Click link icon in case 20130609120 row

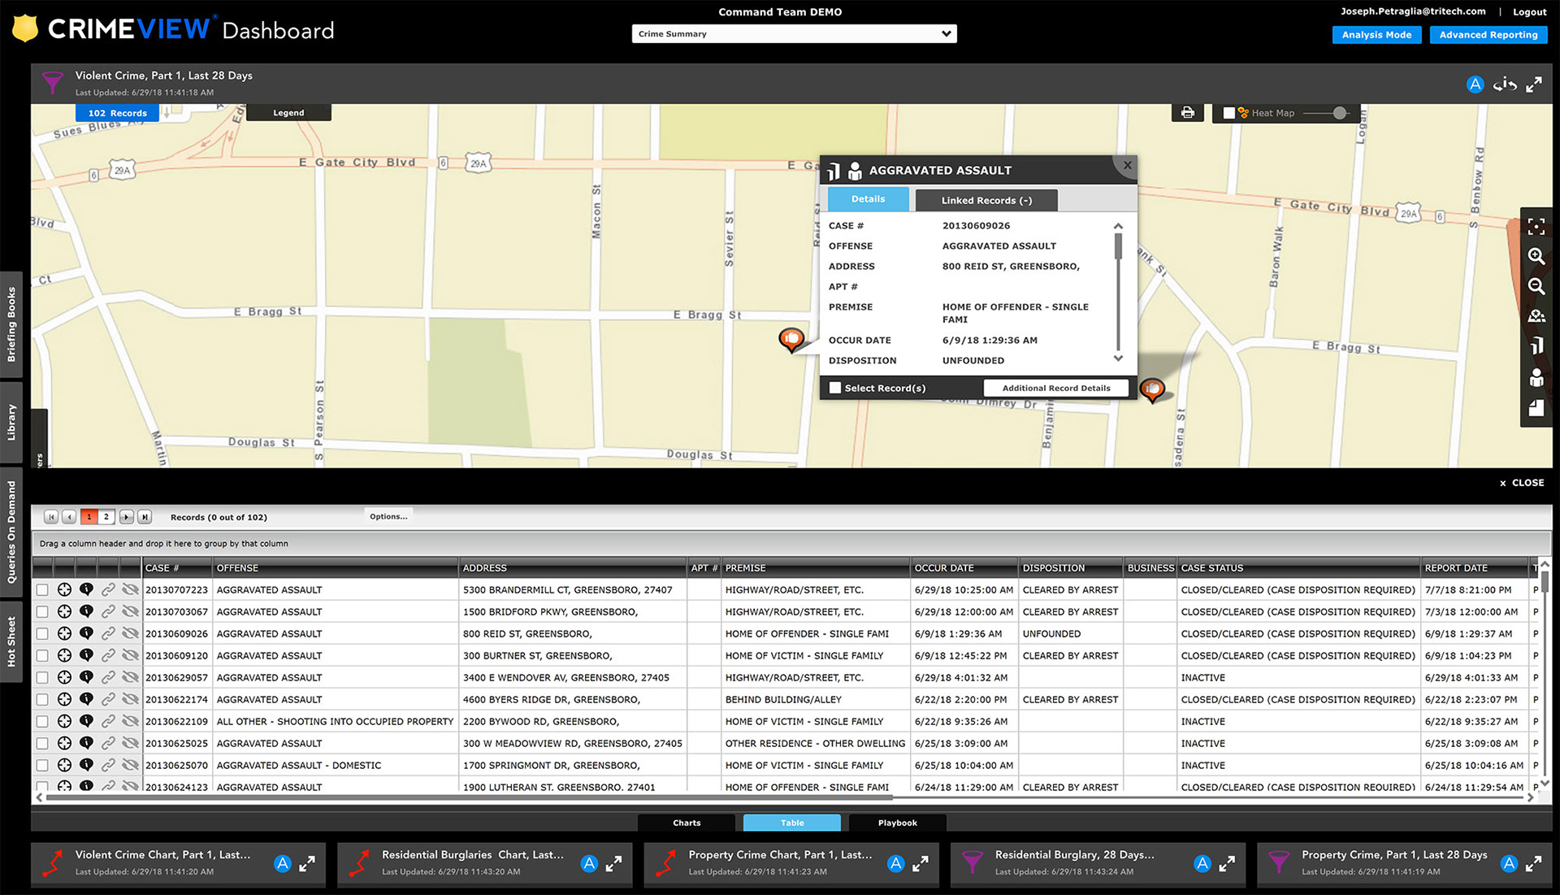tap(108, 656)
